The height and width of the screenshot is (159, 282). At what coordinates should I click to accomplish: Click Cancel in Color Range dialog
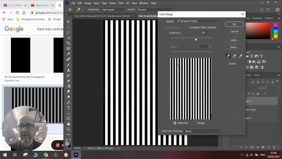coord(234,31)
